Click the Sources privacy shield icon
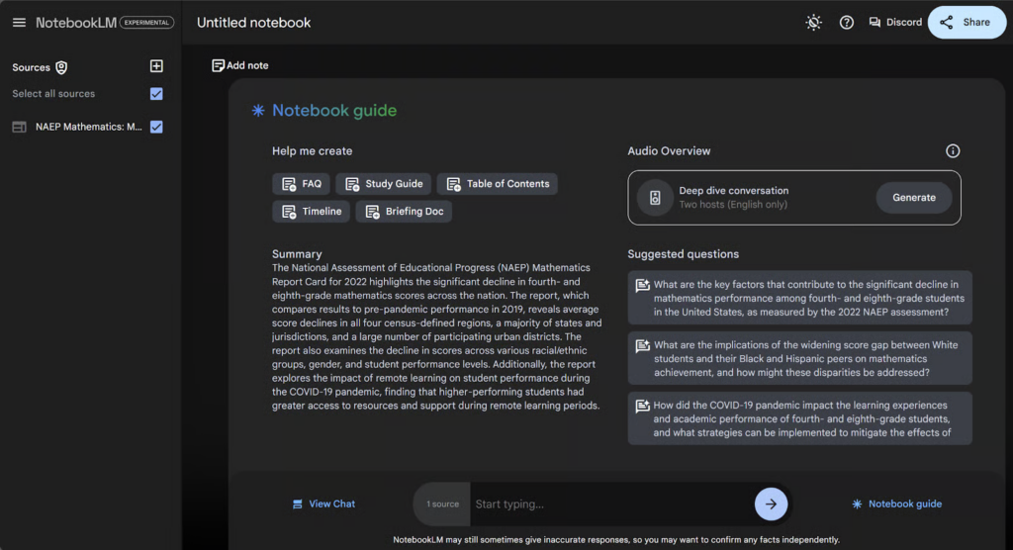Viewport: 1013px width, 550px height. click(x=61, y=68)
